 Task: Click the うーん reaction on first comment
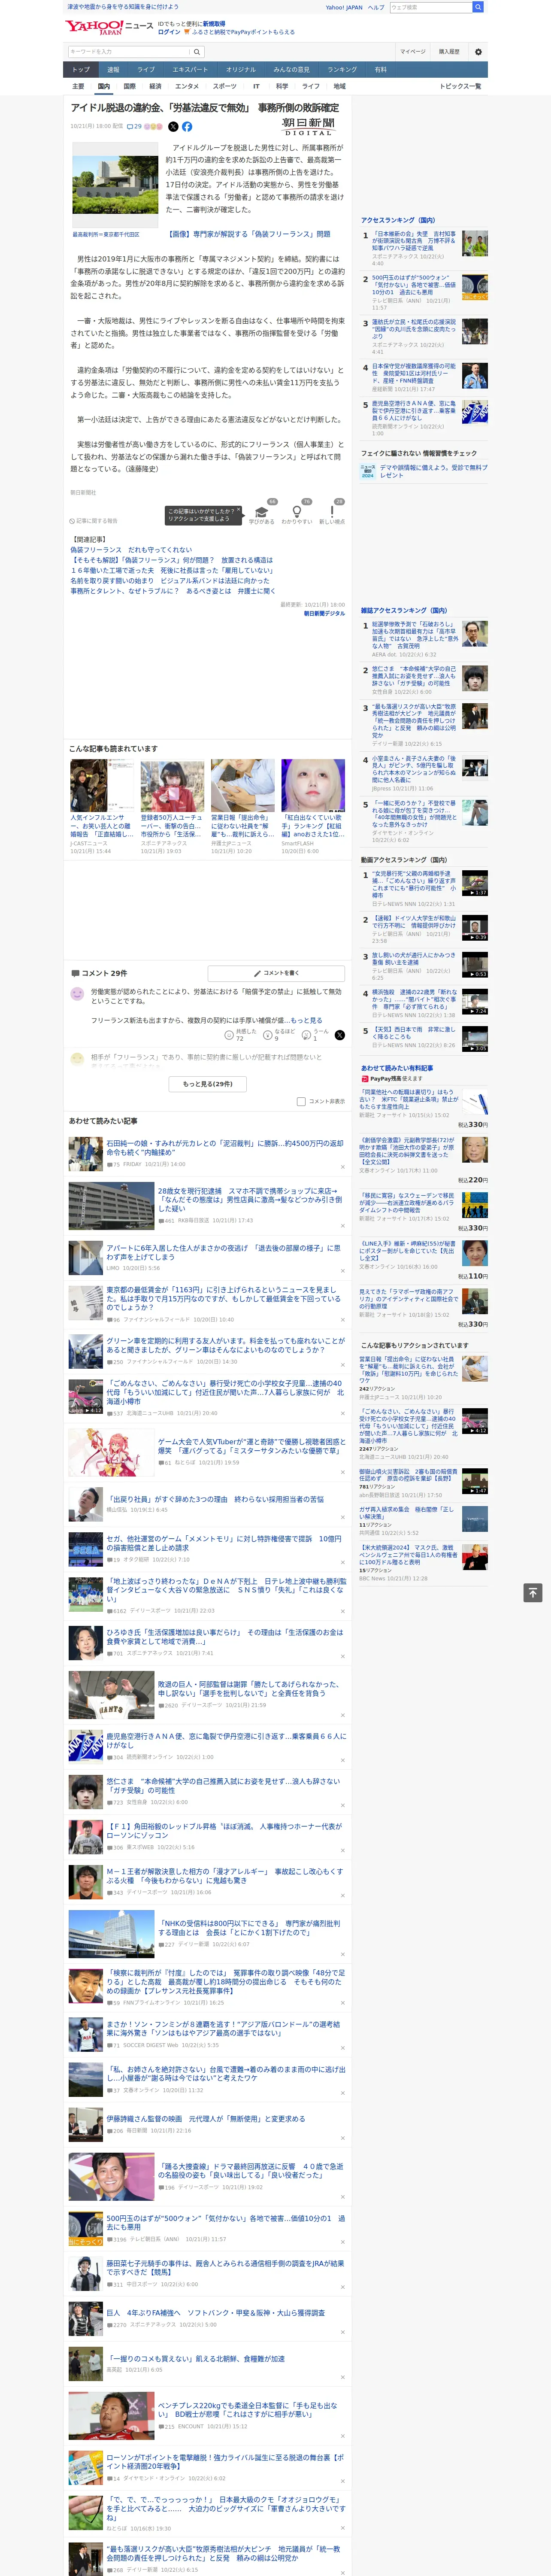315,1035
